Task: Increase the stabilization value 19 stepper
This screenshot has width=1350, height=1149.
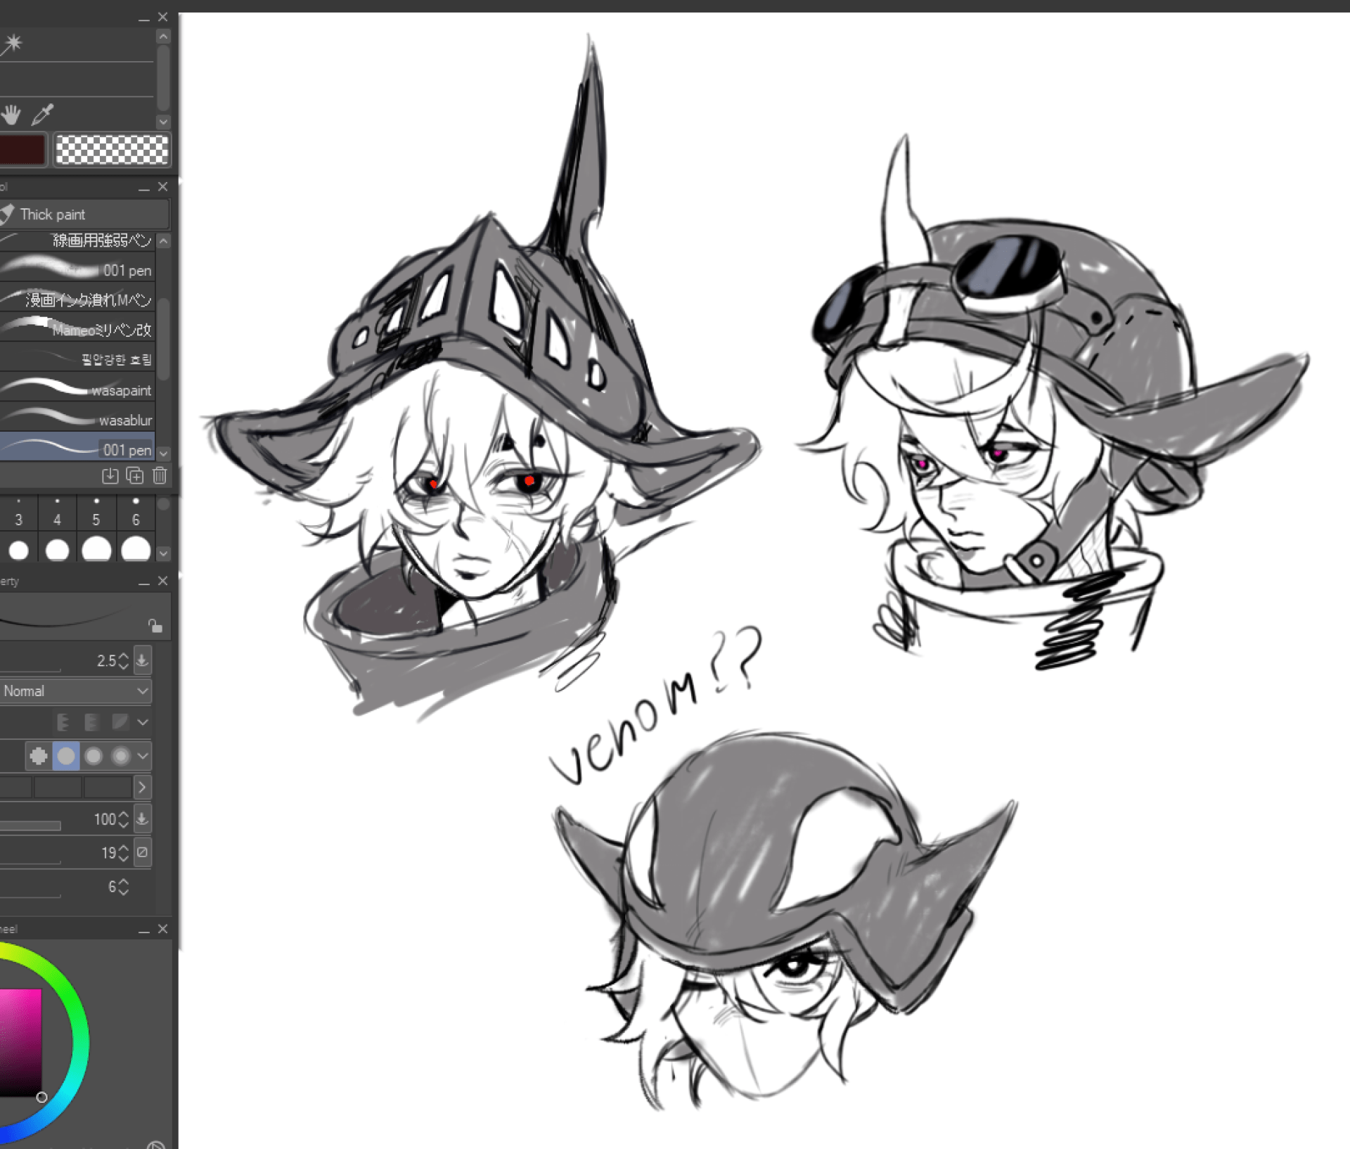Action: 124,848
